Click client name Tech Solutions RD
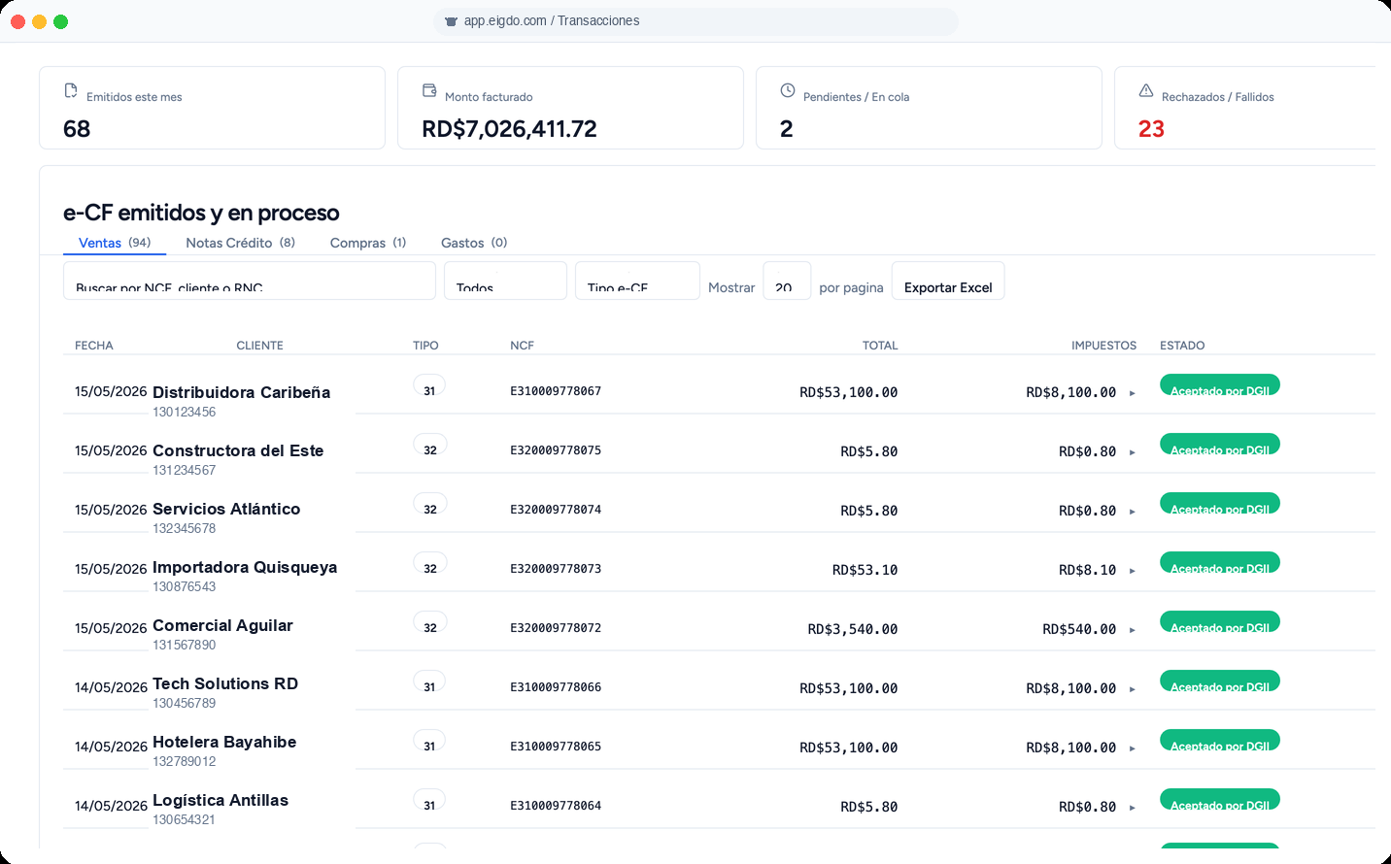This screenshot has height=864, width=1391. click(x=225, y=683)
